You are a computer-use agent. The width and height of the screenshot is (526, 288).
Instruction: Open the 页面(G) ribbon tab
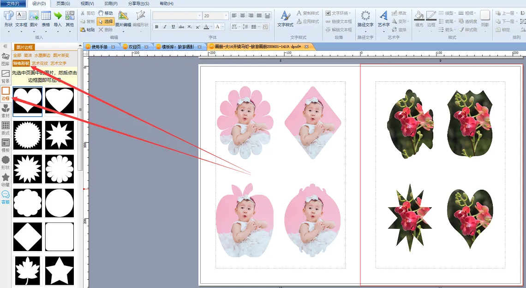63,4
